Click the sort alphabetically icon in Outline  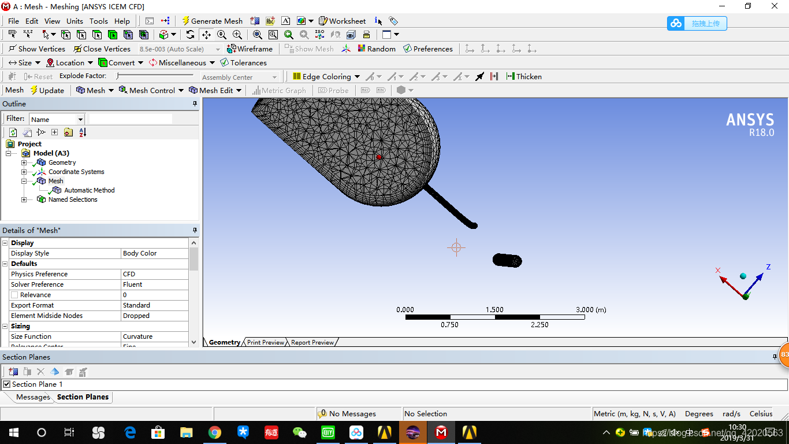coord(83,132)
